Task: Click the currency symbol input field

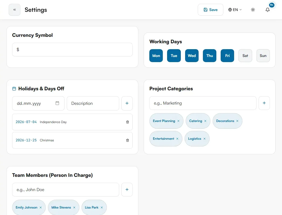Action: click(x=72, y=49)
